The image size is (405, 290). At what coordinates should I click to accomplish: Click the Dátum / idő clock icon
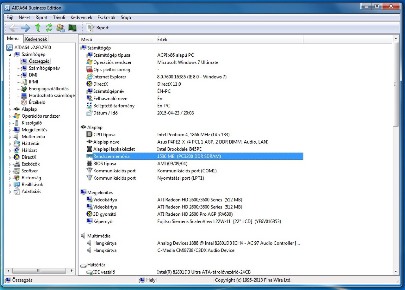pos(89,113)
